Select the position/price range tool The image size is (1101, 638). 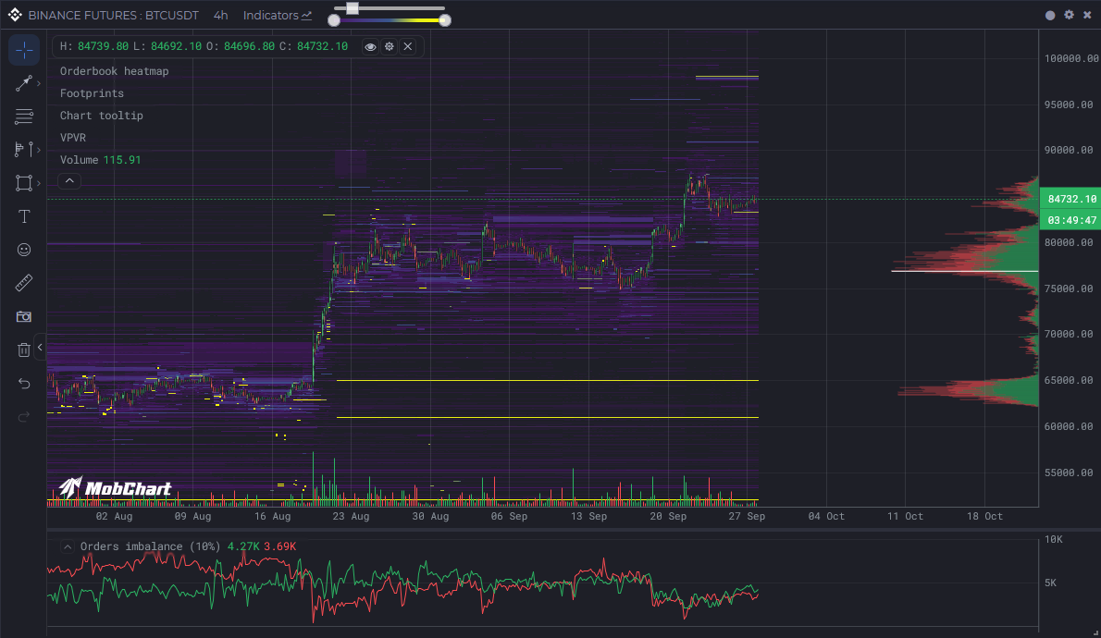click(23, 150)
